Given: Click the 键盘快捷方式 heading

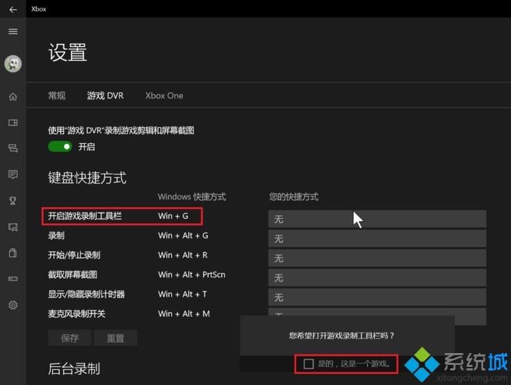Looking at the screenshot, I should [88, 178].
